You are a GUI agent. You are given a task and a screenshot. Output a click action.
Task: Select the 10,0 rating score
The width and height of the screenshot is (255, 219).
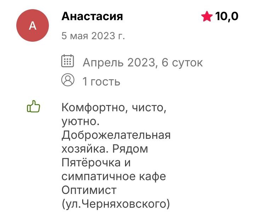tap(227, 16)
